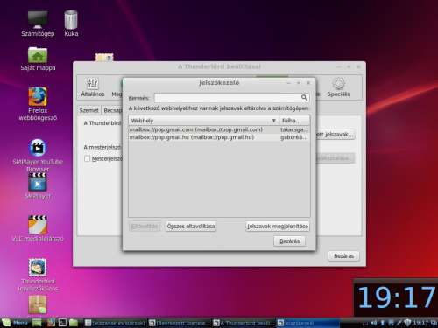Switch to A Thunderbird beáll... taskbar entry

pyautogui.click(x=243, y=323)
